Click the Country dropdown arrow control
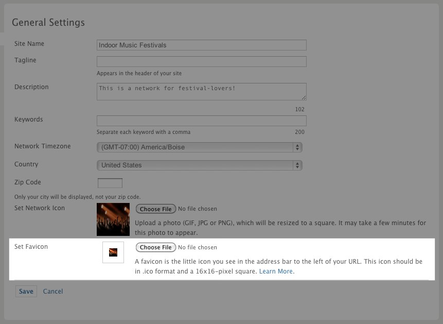The image size is (443, 324). coord(297,165)
